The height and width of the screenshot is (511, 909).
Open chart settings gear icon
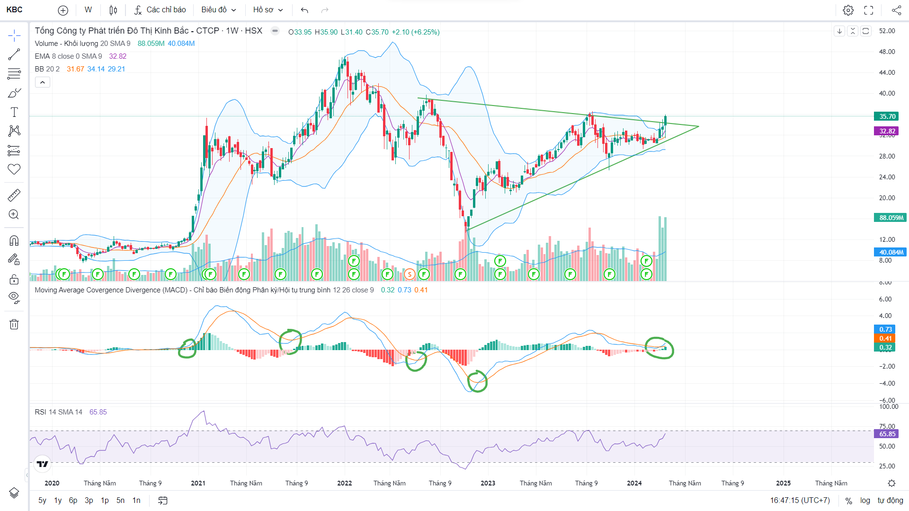[x=848, y=10]
